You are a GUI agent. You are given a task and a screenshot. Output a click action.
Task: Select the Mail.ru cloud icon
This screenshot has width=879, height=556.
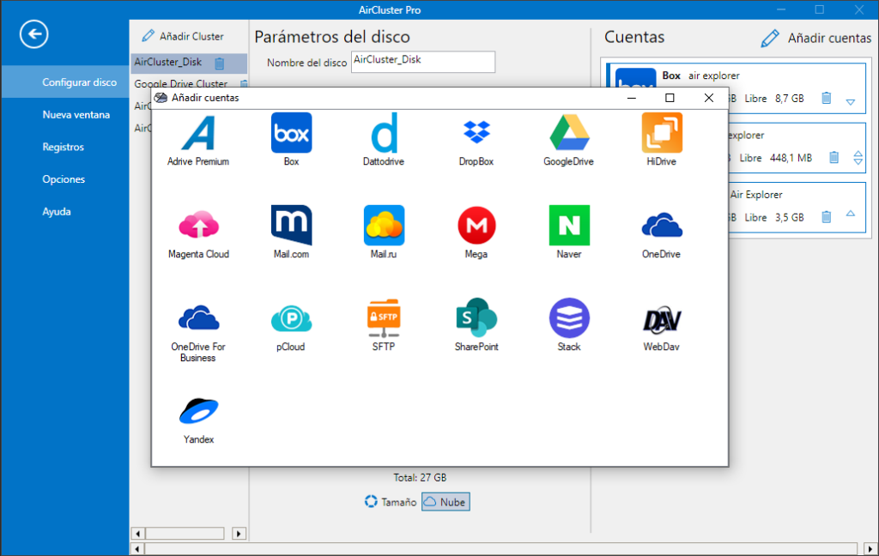point(384,226)
